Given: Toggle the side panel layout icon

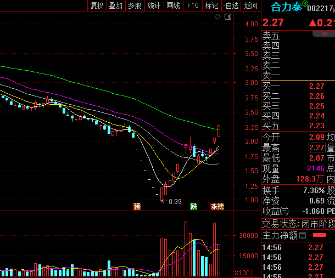Looking at the screenshot, I should [228, 16].
